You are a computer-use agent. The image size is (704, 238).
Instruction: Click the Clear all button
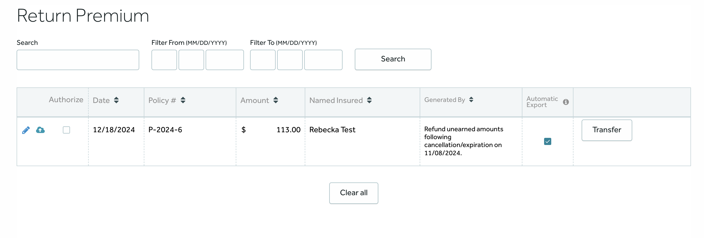[x=353, y=193]
